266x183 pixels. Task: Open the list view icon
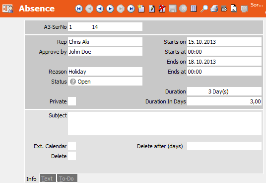pos(194,8)
